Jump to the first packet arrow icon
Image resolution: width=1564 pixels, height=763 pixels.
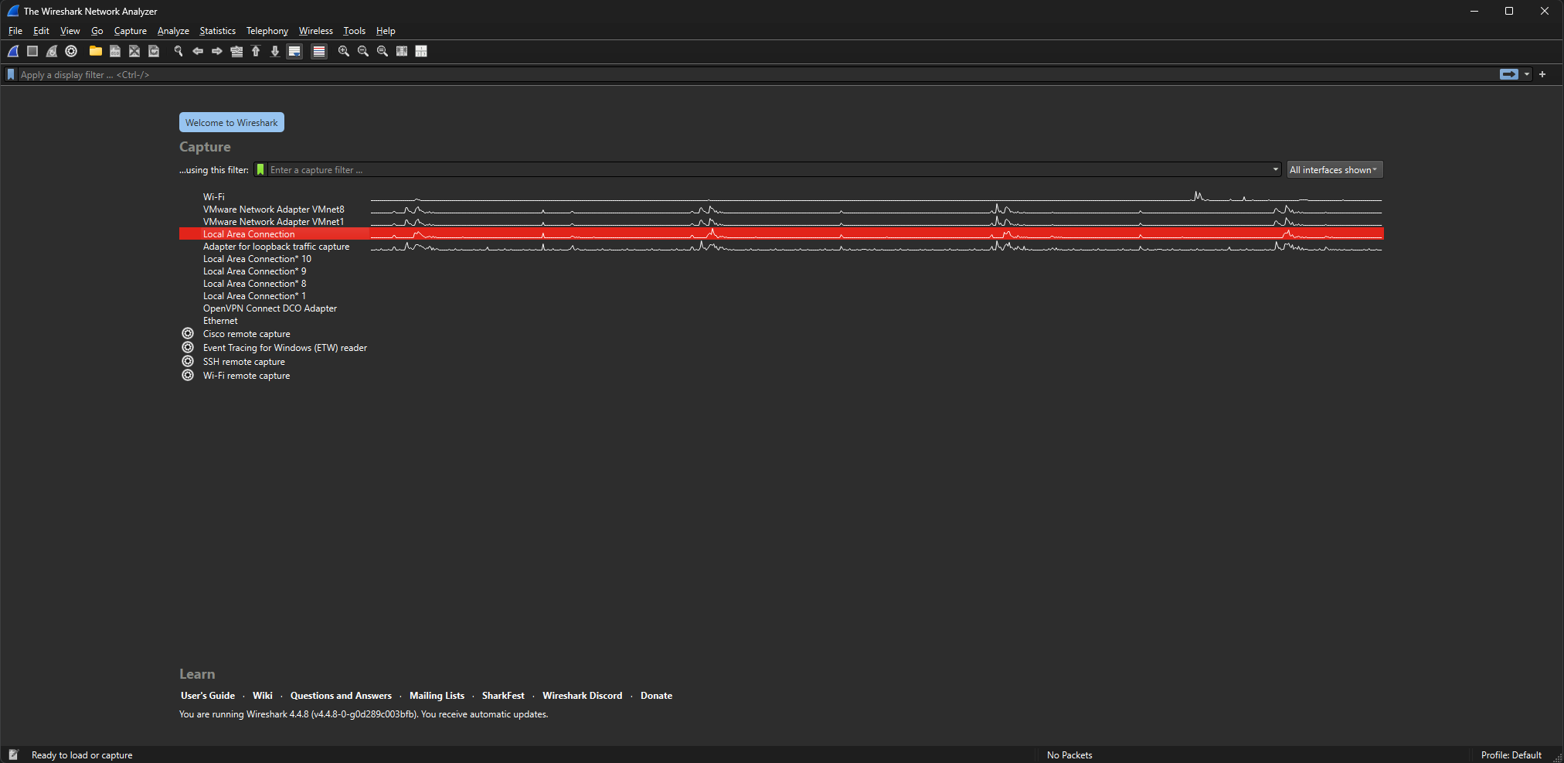point(256,51)
